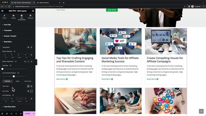The width and height of the screenshot is (206, 116).
Task: Click the Typography global settings globe icon
Action: (28, 47)
